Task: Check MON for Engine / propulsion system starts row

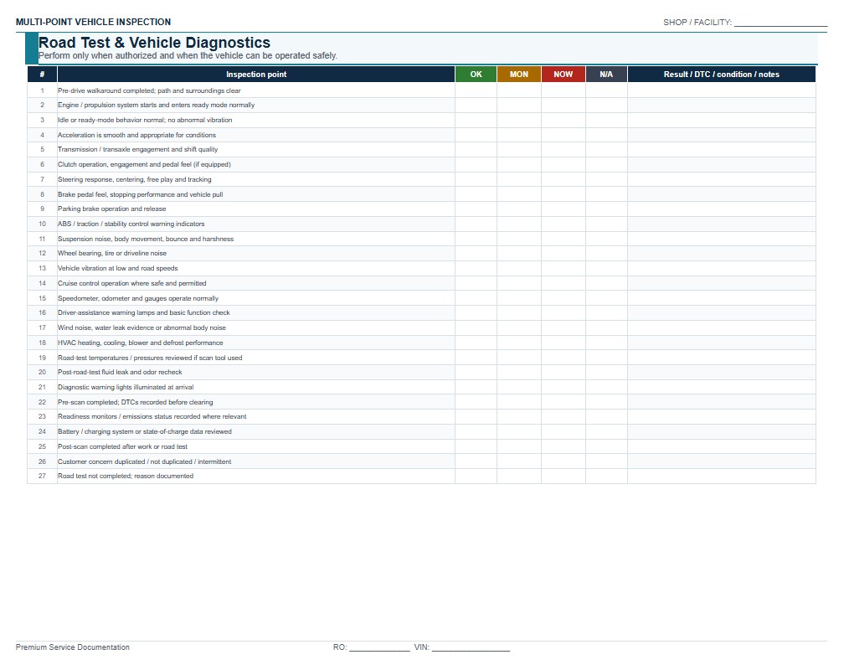Action: pyautogui.click(x=519, y=105)
